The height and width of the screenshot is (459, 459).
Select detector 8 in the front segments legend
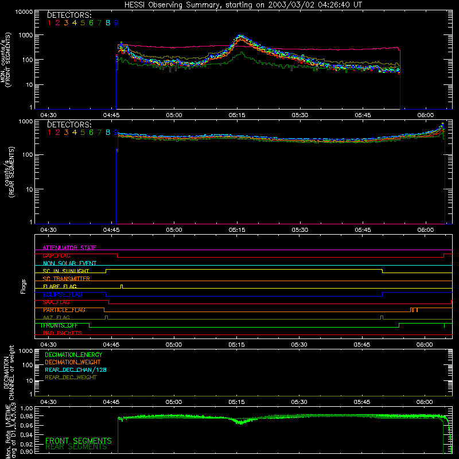108,23
